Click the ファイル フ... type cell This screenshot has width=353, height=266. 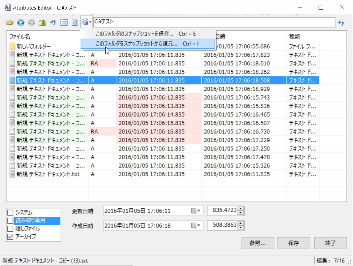tap(302, 47)
